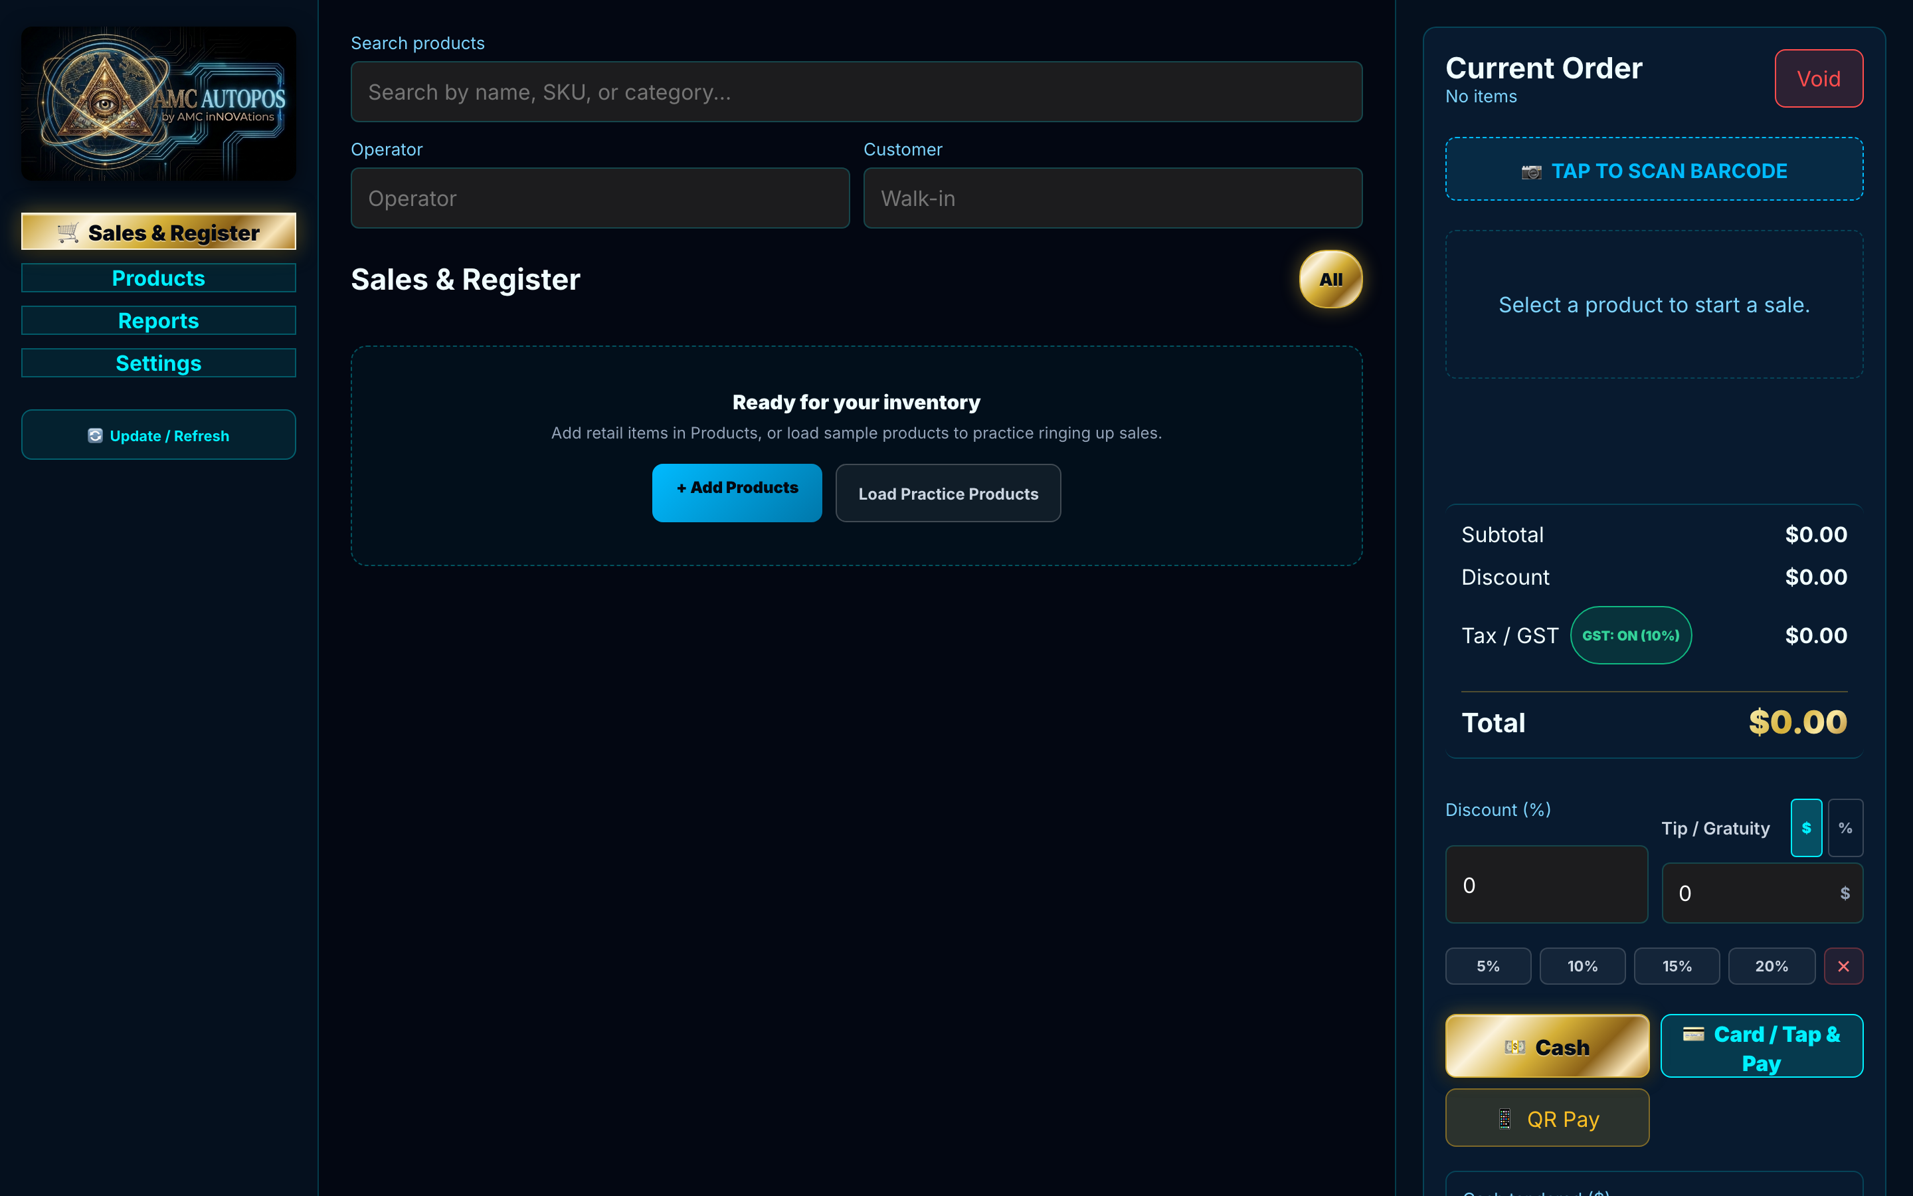Go to the Products page

coord(158,278)
